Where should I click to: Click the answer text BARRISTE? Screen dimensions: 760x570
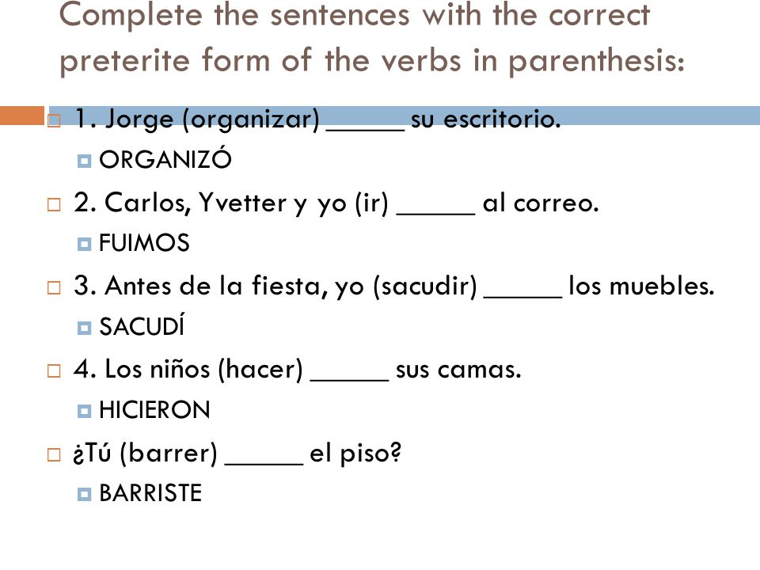click(150, 493)
